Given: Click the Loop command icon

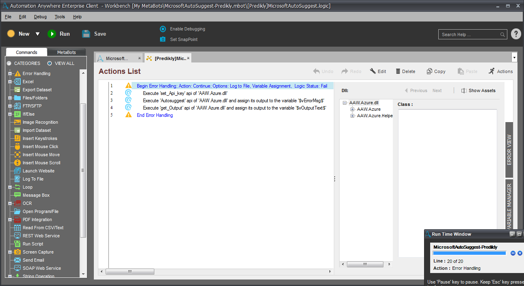Looking at the screenshot, I should click(17, 187).
